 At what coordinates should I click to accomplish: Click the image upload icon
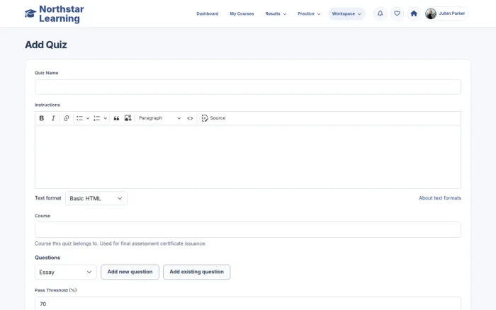pos(128,118)
